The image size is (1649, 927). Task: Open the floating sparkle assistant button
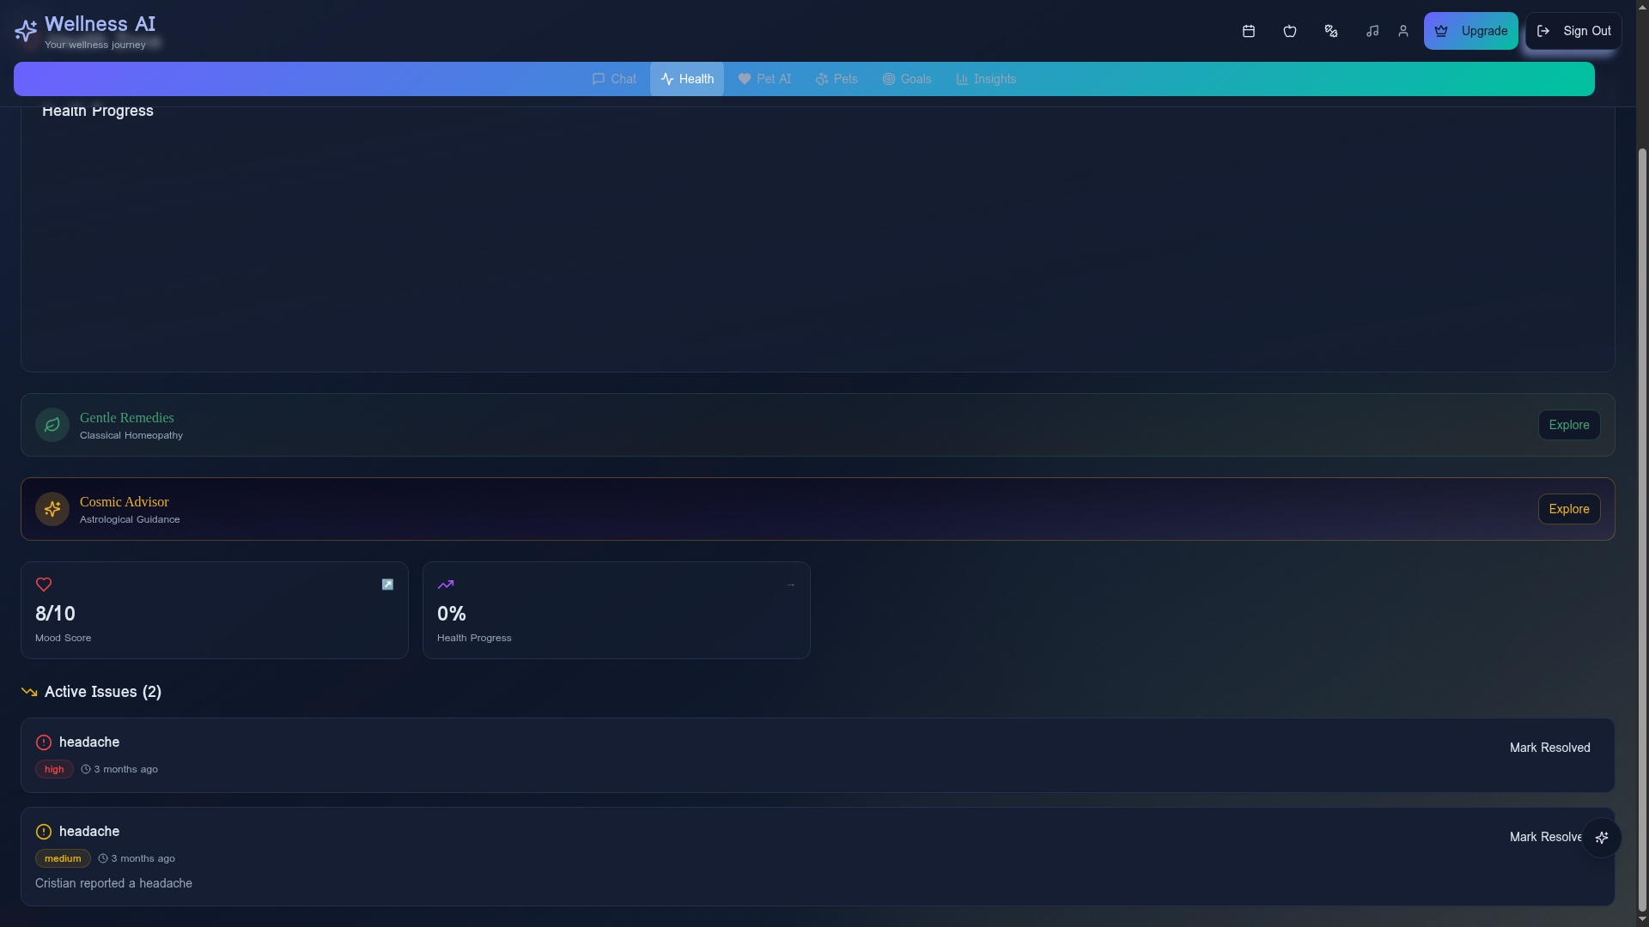[x=1601, y=837]
